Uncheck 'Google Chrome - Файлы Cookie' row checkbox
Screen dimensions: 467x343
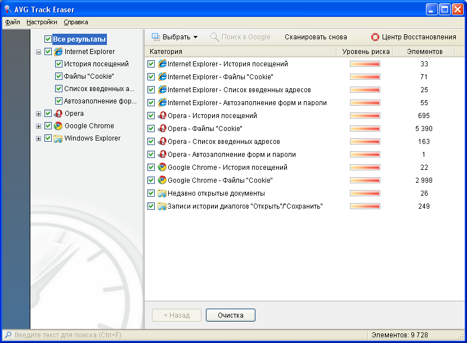(x=151, y=180)
